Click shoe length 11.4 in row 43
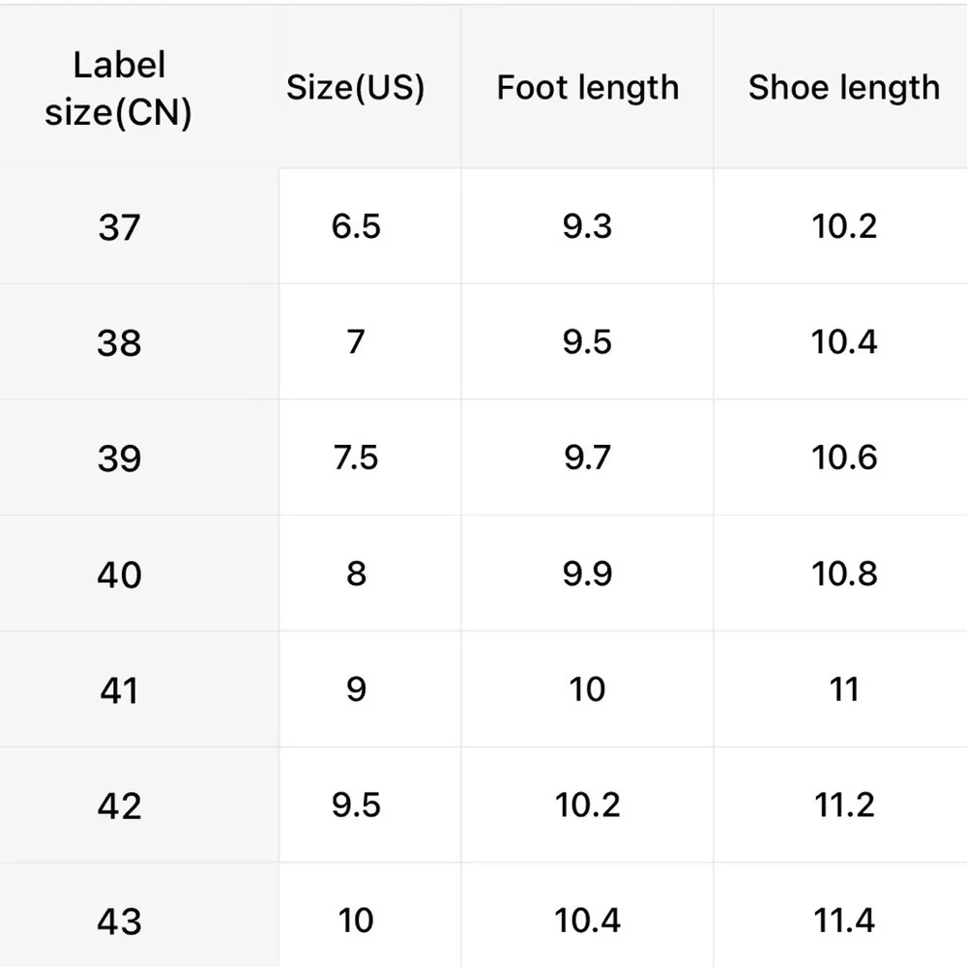Viewport: 967px width, 967px height. 844,919
